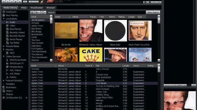
Task: Click the previous track button
Action: (x=4, y=2)
